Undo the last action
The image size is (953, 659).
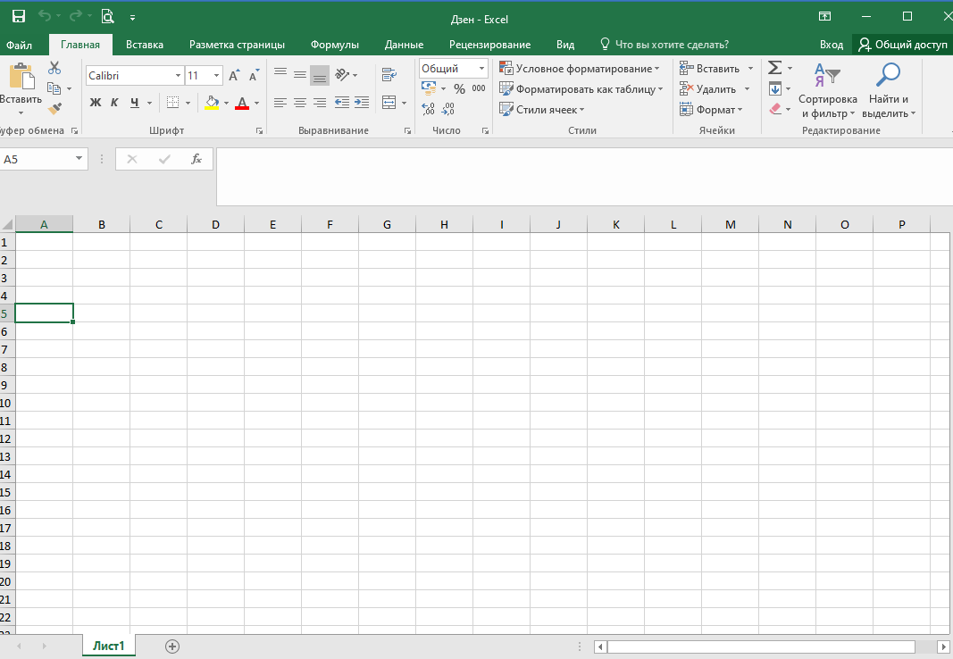45,16
